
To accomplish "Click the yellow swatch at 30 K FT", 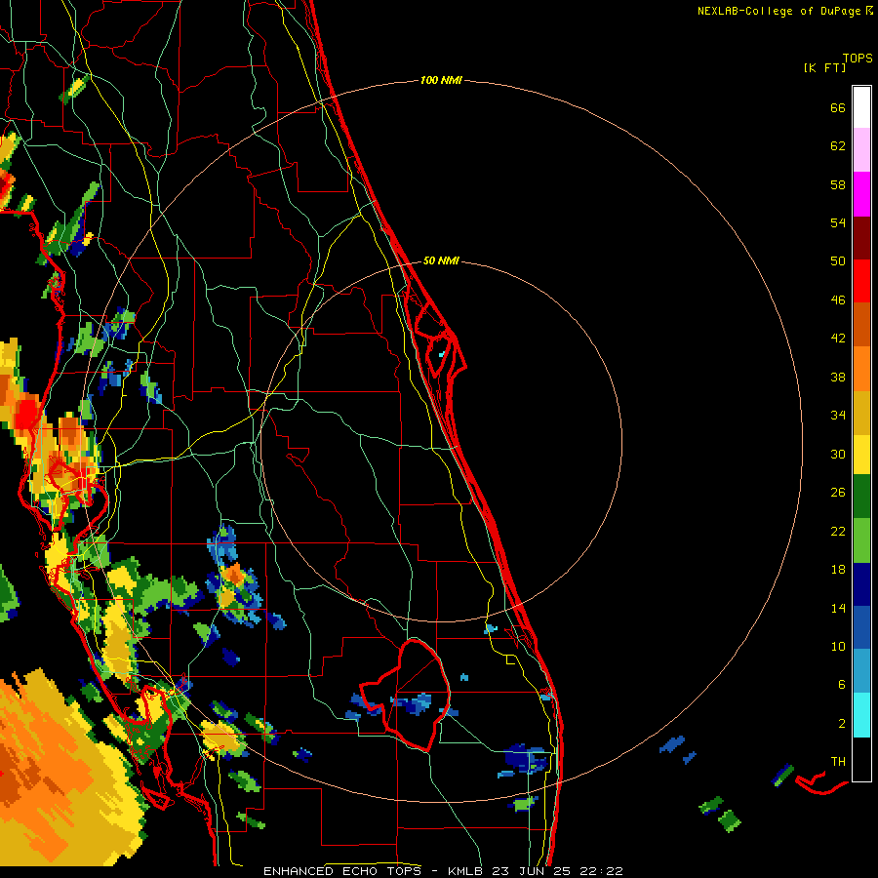I will 861,455.
